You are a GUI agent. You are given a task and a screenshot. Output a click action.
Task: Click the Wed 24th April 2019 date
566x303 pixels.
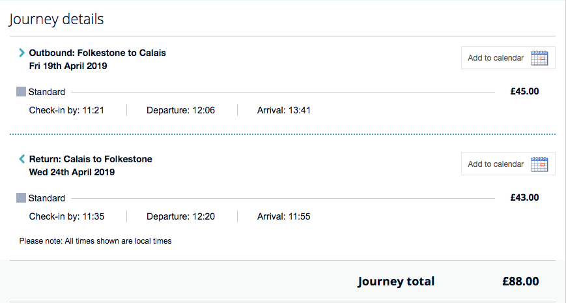pos(72,172)
